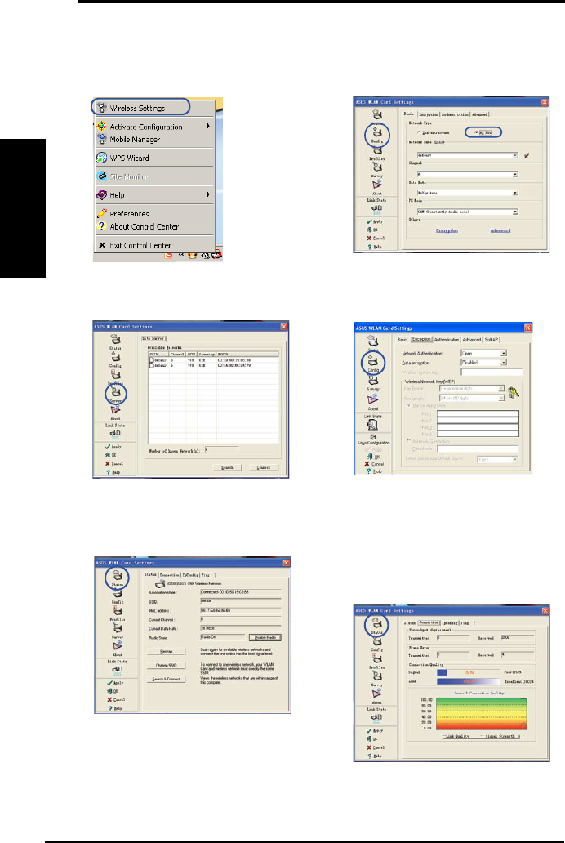Click the Change SSID button
The height and width of the screenshot is (843, 565).
(x=167, y=666)
